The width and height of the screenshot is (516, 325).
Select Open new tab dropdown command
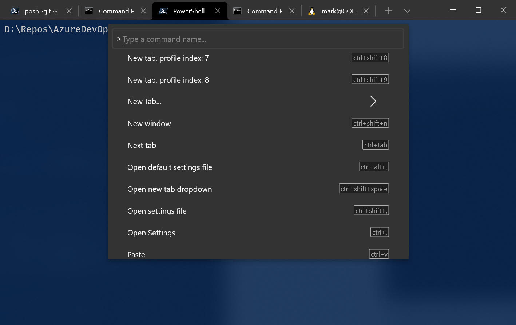(x=258, y=189)
